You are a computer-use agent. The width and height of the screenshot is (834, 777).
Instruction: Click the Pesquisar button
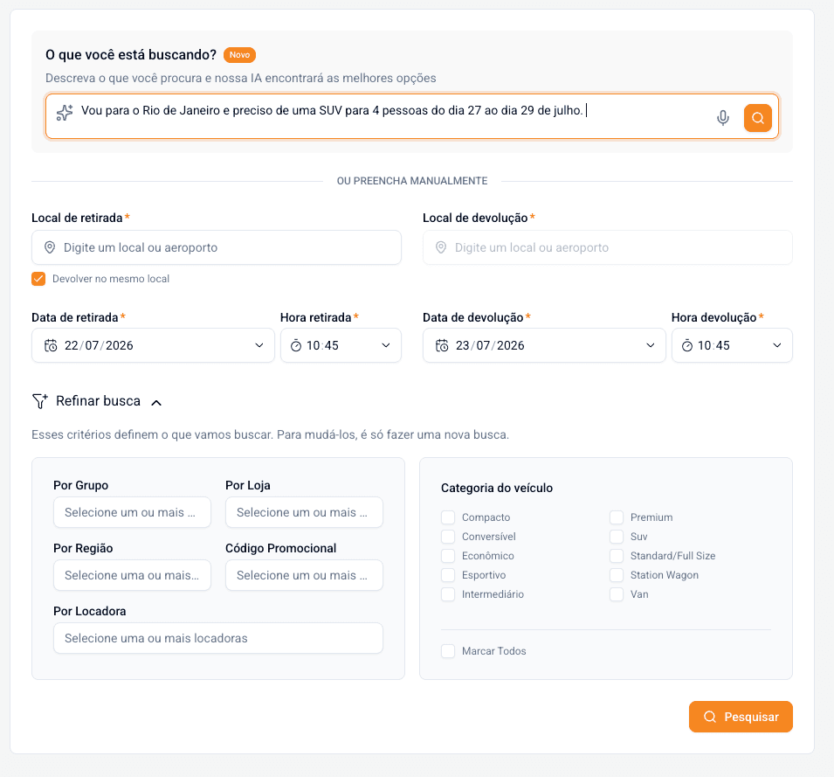coord(741,717)
